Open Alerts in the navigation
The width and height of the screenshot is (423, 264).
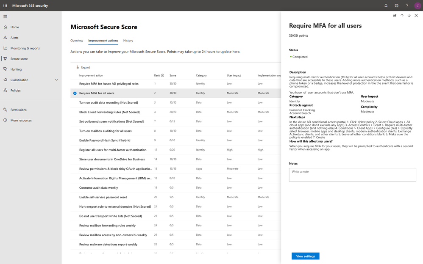pyautogui.click(x=14, y=38)
